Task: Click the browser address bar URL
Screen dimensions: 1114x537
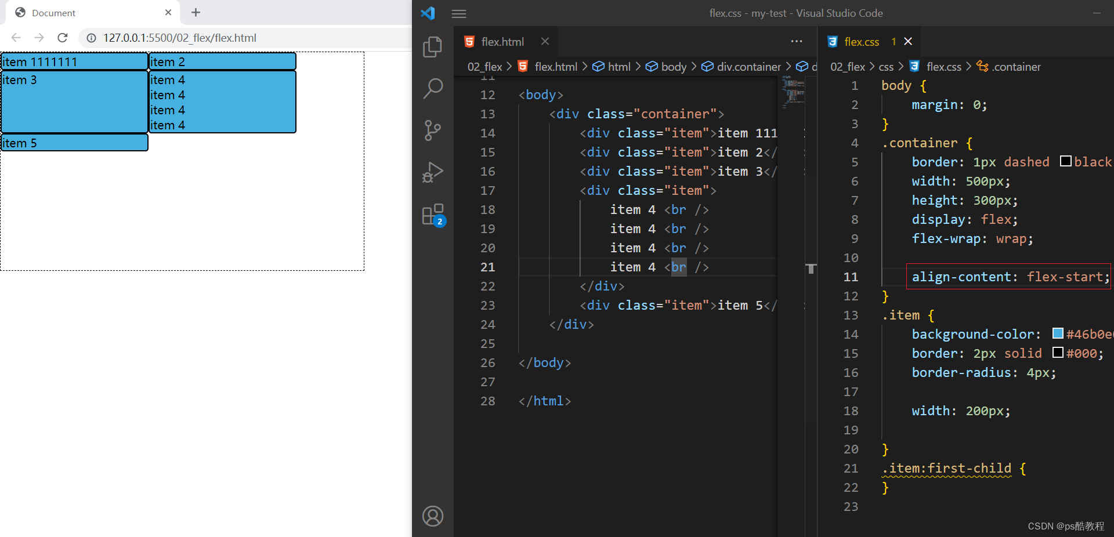Action: pos(179,38)
